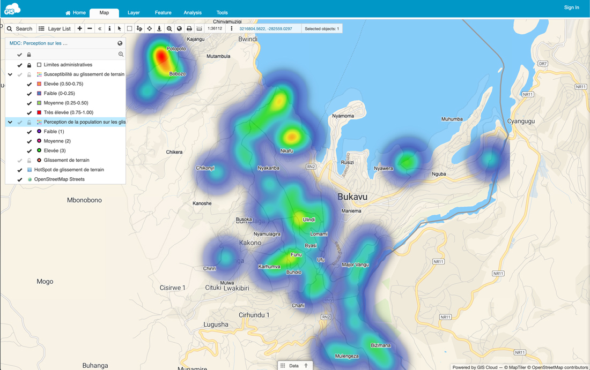Screen dimensions: 590x370
Task: Open the Data panel at the bottom
Action: (295, 365)
